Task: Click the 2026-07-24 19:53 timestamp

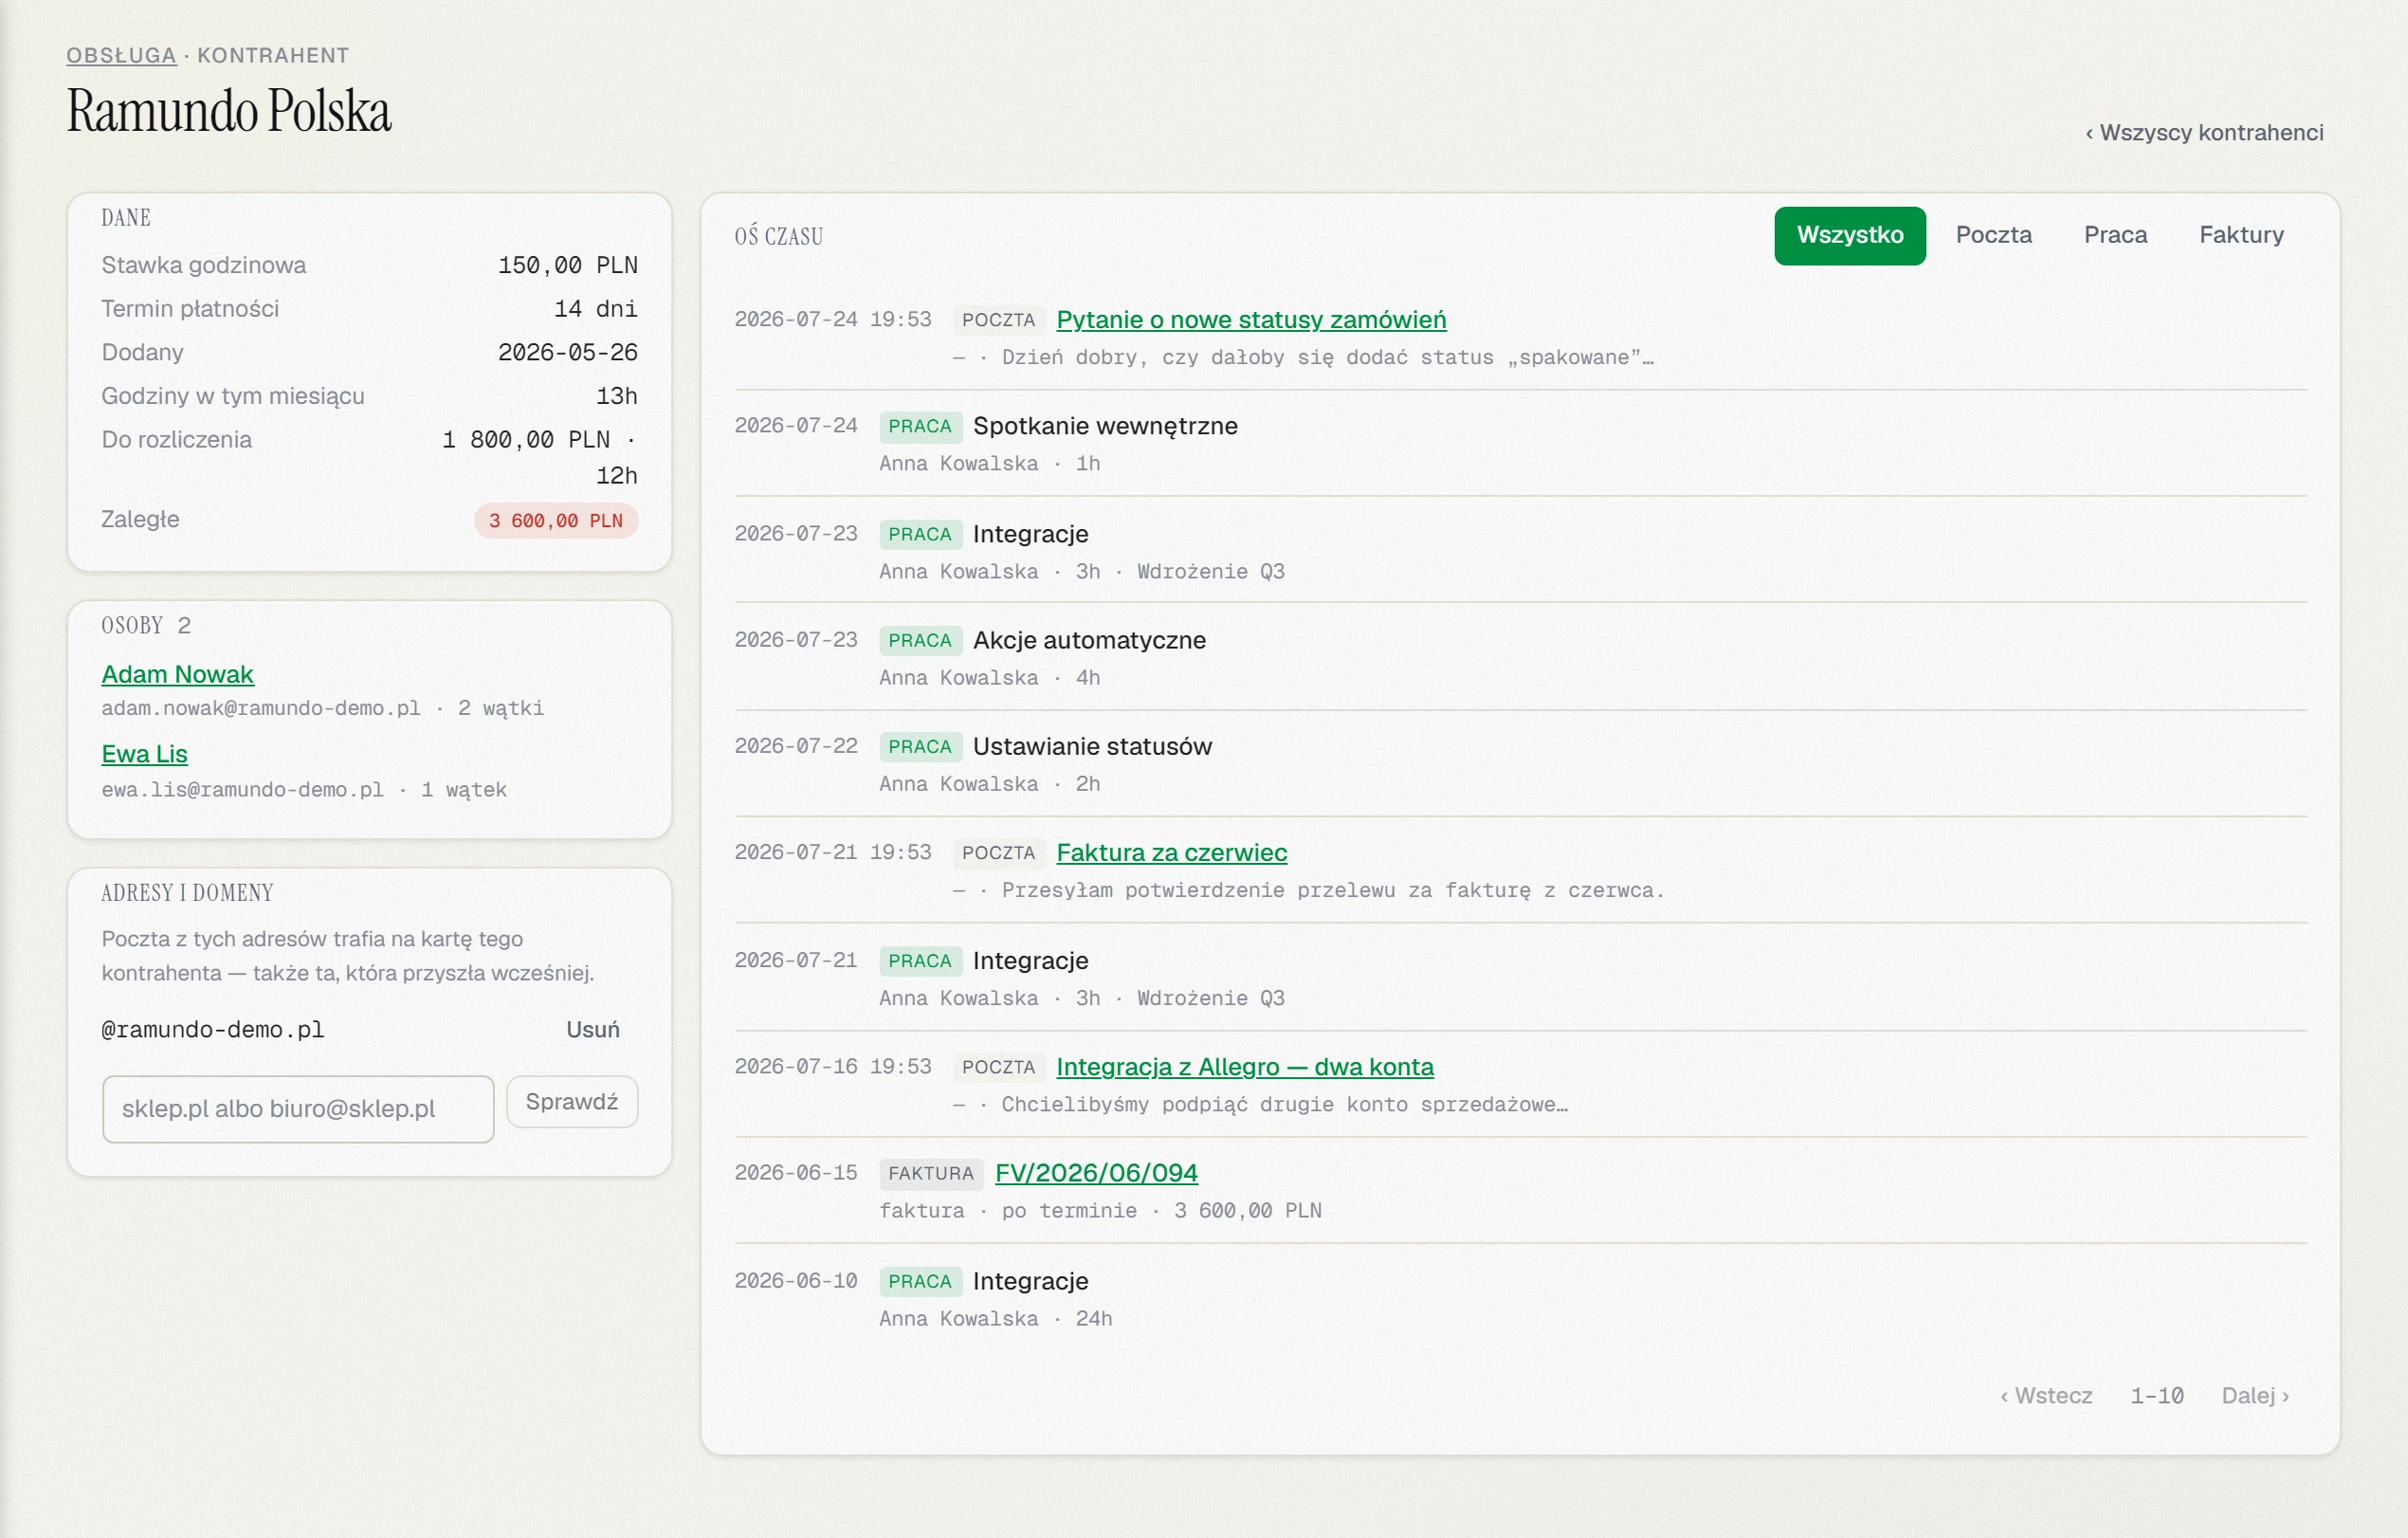Action: 833,319
